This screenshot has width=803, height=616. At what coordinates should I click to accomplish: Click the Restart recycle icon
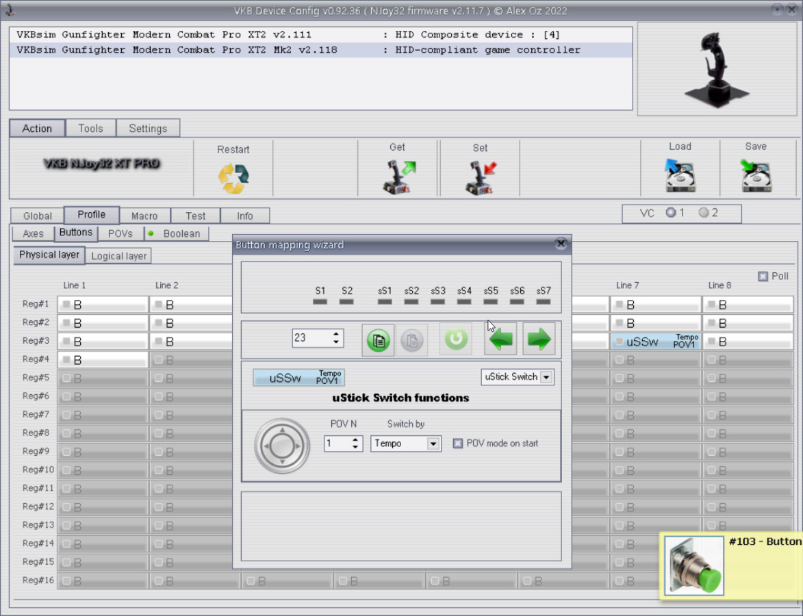pos(233,178)
